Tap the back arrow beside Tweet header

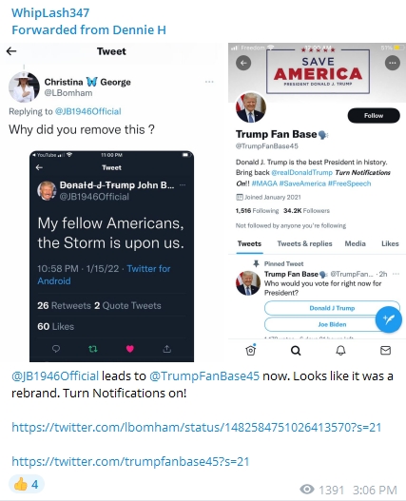point(11,51)
